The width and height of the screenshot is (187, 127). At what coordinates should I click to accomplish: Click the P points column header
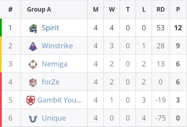pyautogui.click(x=178, y=9)
